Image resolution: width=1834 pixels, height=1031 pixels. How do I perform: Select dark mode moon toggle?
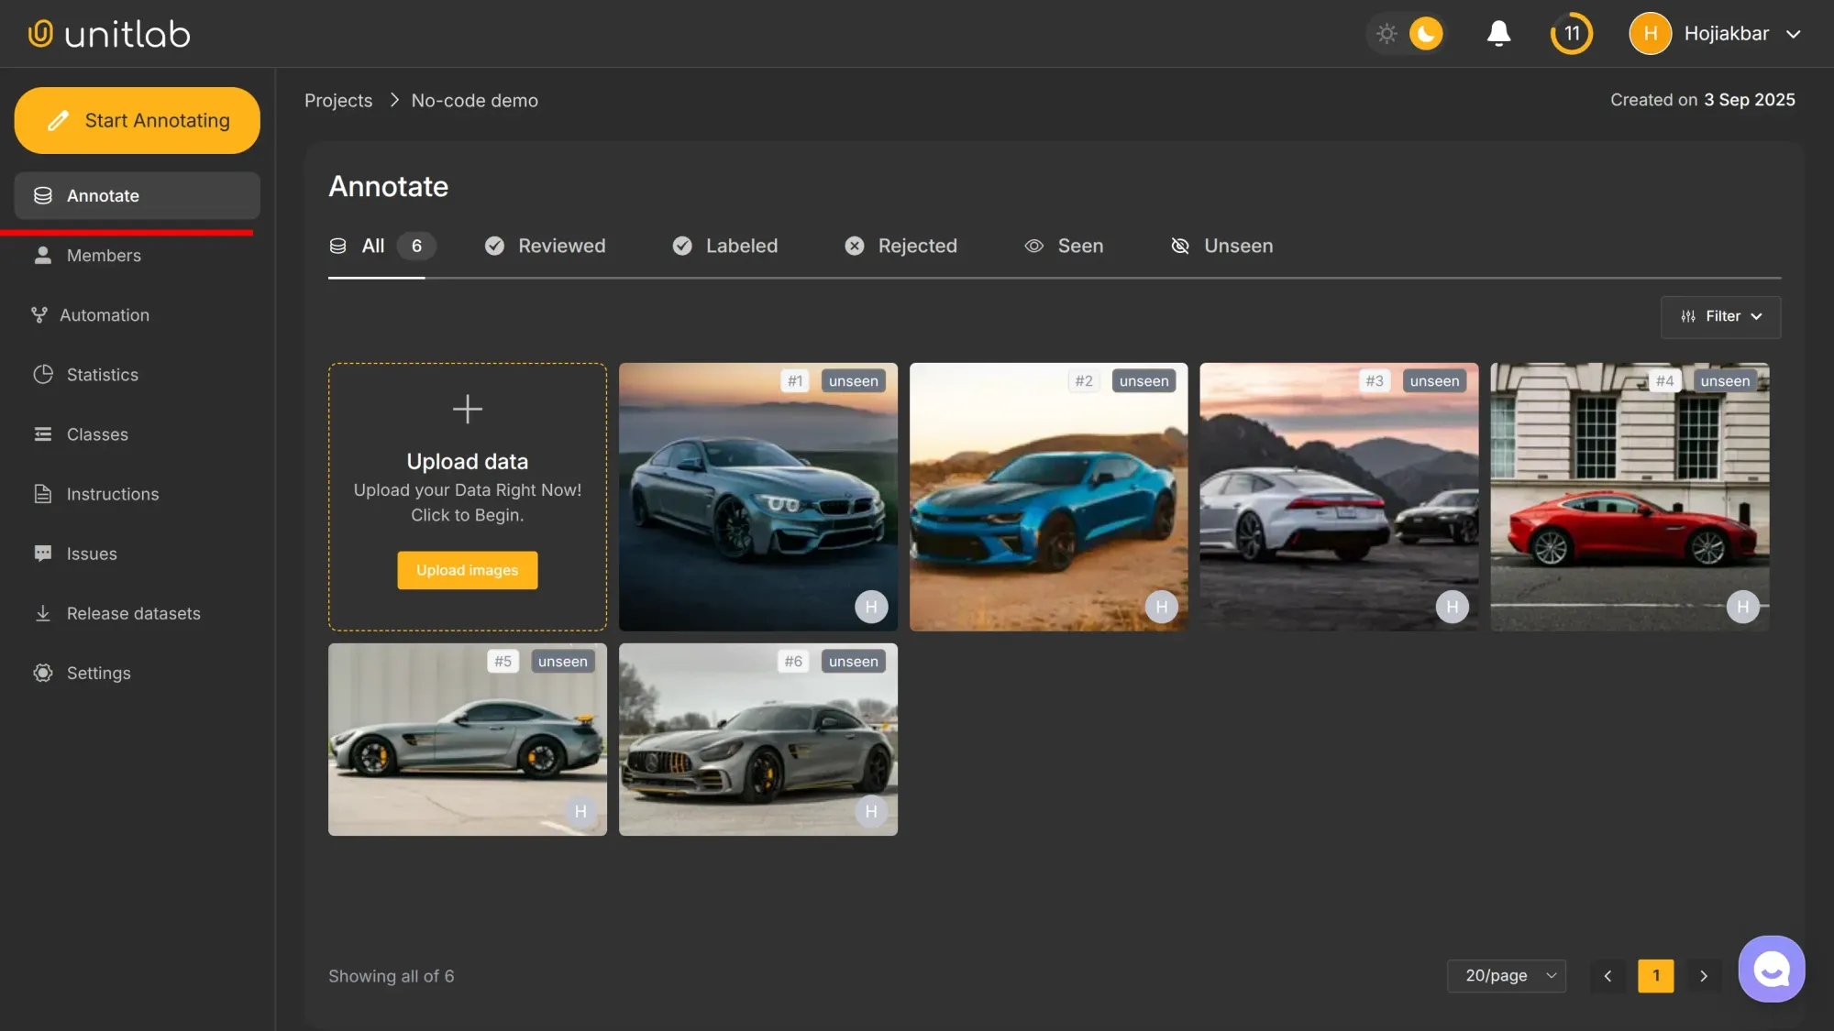tap(1425, 34)
